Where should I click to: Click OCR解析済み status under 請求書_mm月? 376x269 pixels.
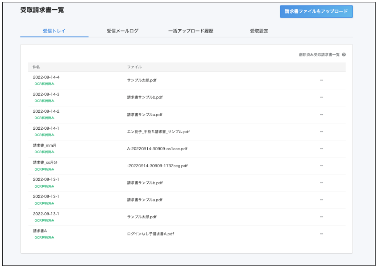44,152
